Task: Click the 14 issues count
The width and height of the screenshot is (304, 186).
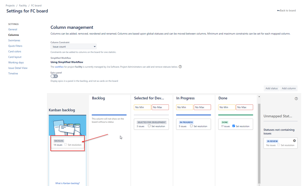Action: click(x=58, y=145)
